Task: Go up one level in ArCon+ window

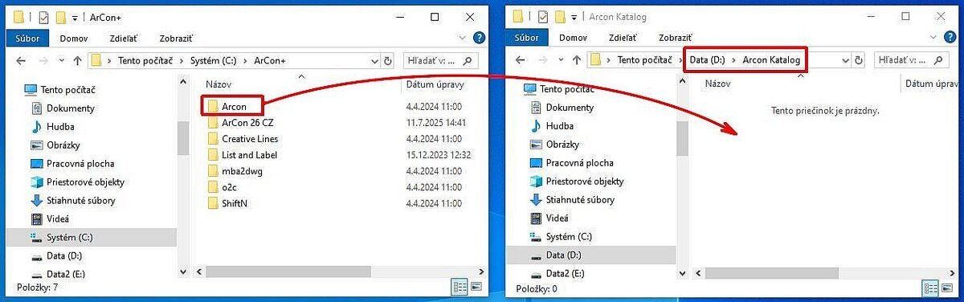Action: coord(78,60)
